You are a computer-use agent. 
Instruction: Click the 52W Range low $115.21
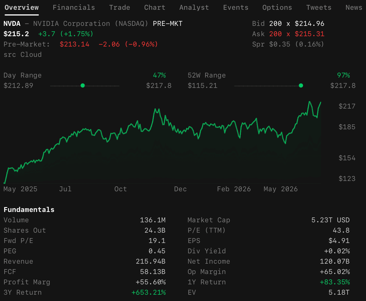point(203,86)
